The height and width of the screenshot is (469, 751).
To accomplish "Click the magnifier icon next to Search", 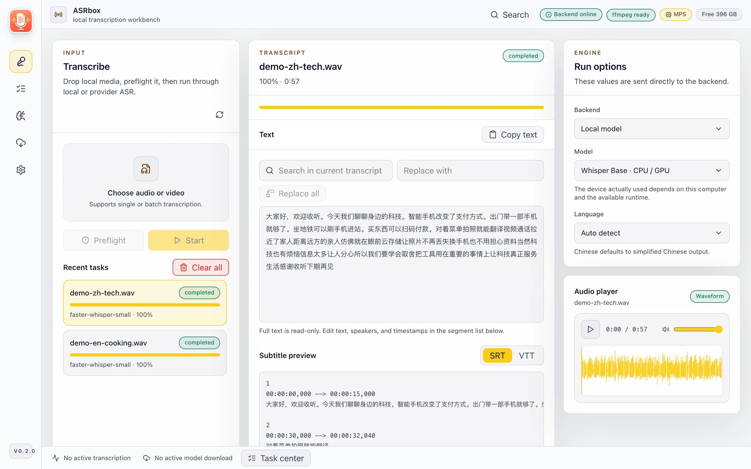I will pyautogui.click(x=494, y=15).
